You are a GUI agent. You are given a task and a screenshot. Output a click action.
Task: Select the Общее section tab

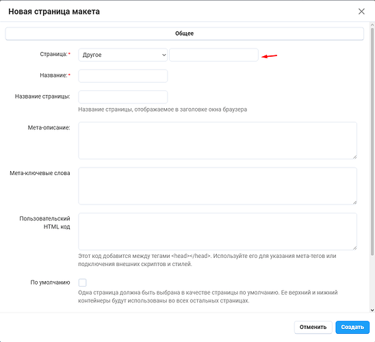click(184, 34)
